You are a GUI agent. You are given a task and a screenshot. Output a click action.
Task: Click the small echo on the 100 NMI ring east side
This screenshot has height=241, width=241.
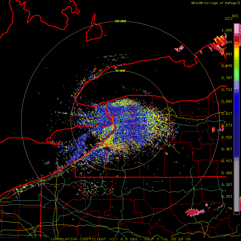tap(214, 130)
